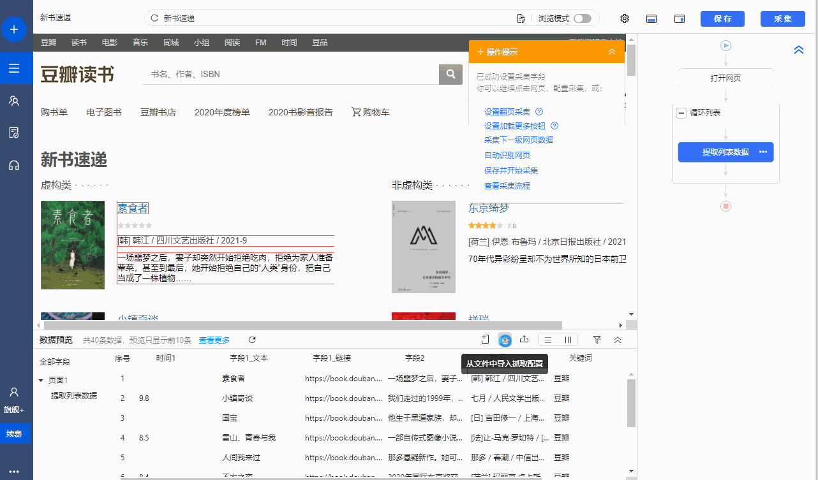Open the filter icon in data preview
Viewport: 818px width, 480px height.
[x=597, y=340]
